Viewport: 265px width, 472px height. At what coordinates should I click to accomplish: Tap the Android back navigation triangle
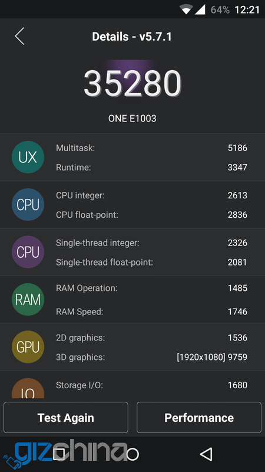point(206,454)
